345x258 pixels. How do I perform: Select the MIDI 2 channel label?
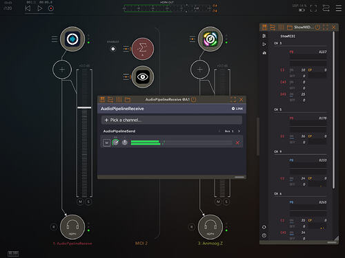pos(141,244)
